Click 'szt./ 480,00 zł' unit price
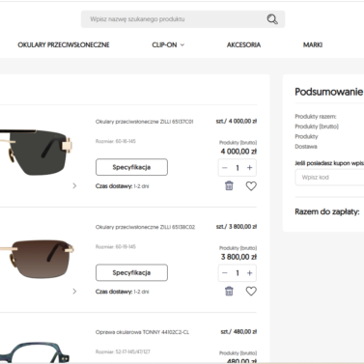Image resolution: width=364 pixels, height=364 pixels. [238, 331]
